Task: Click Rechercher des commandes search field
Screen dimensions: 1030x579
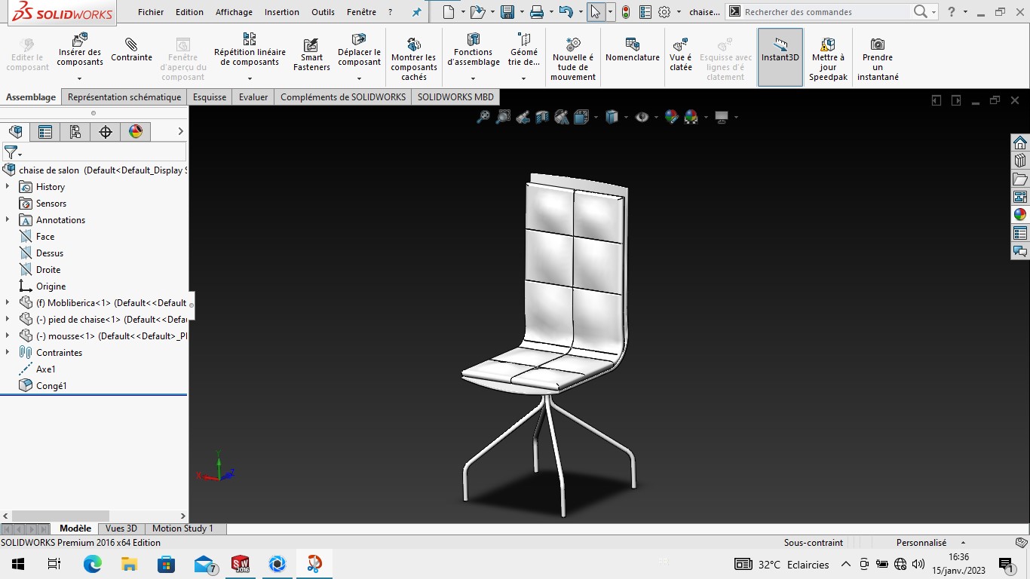Action: pyautogui.click(x=826, y=12)
